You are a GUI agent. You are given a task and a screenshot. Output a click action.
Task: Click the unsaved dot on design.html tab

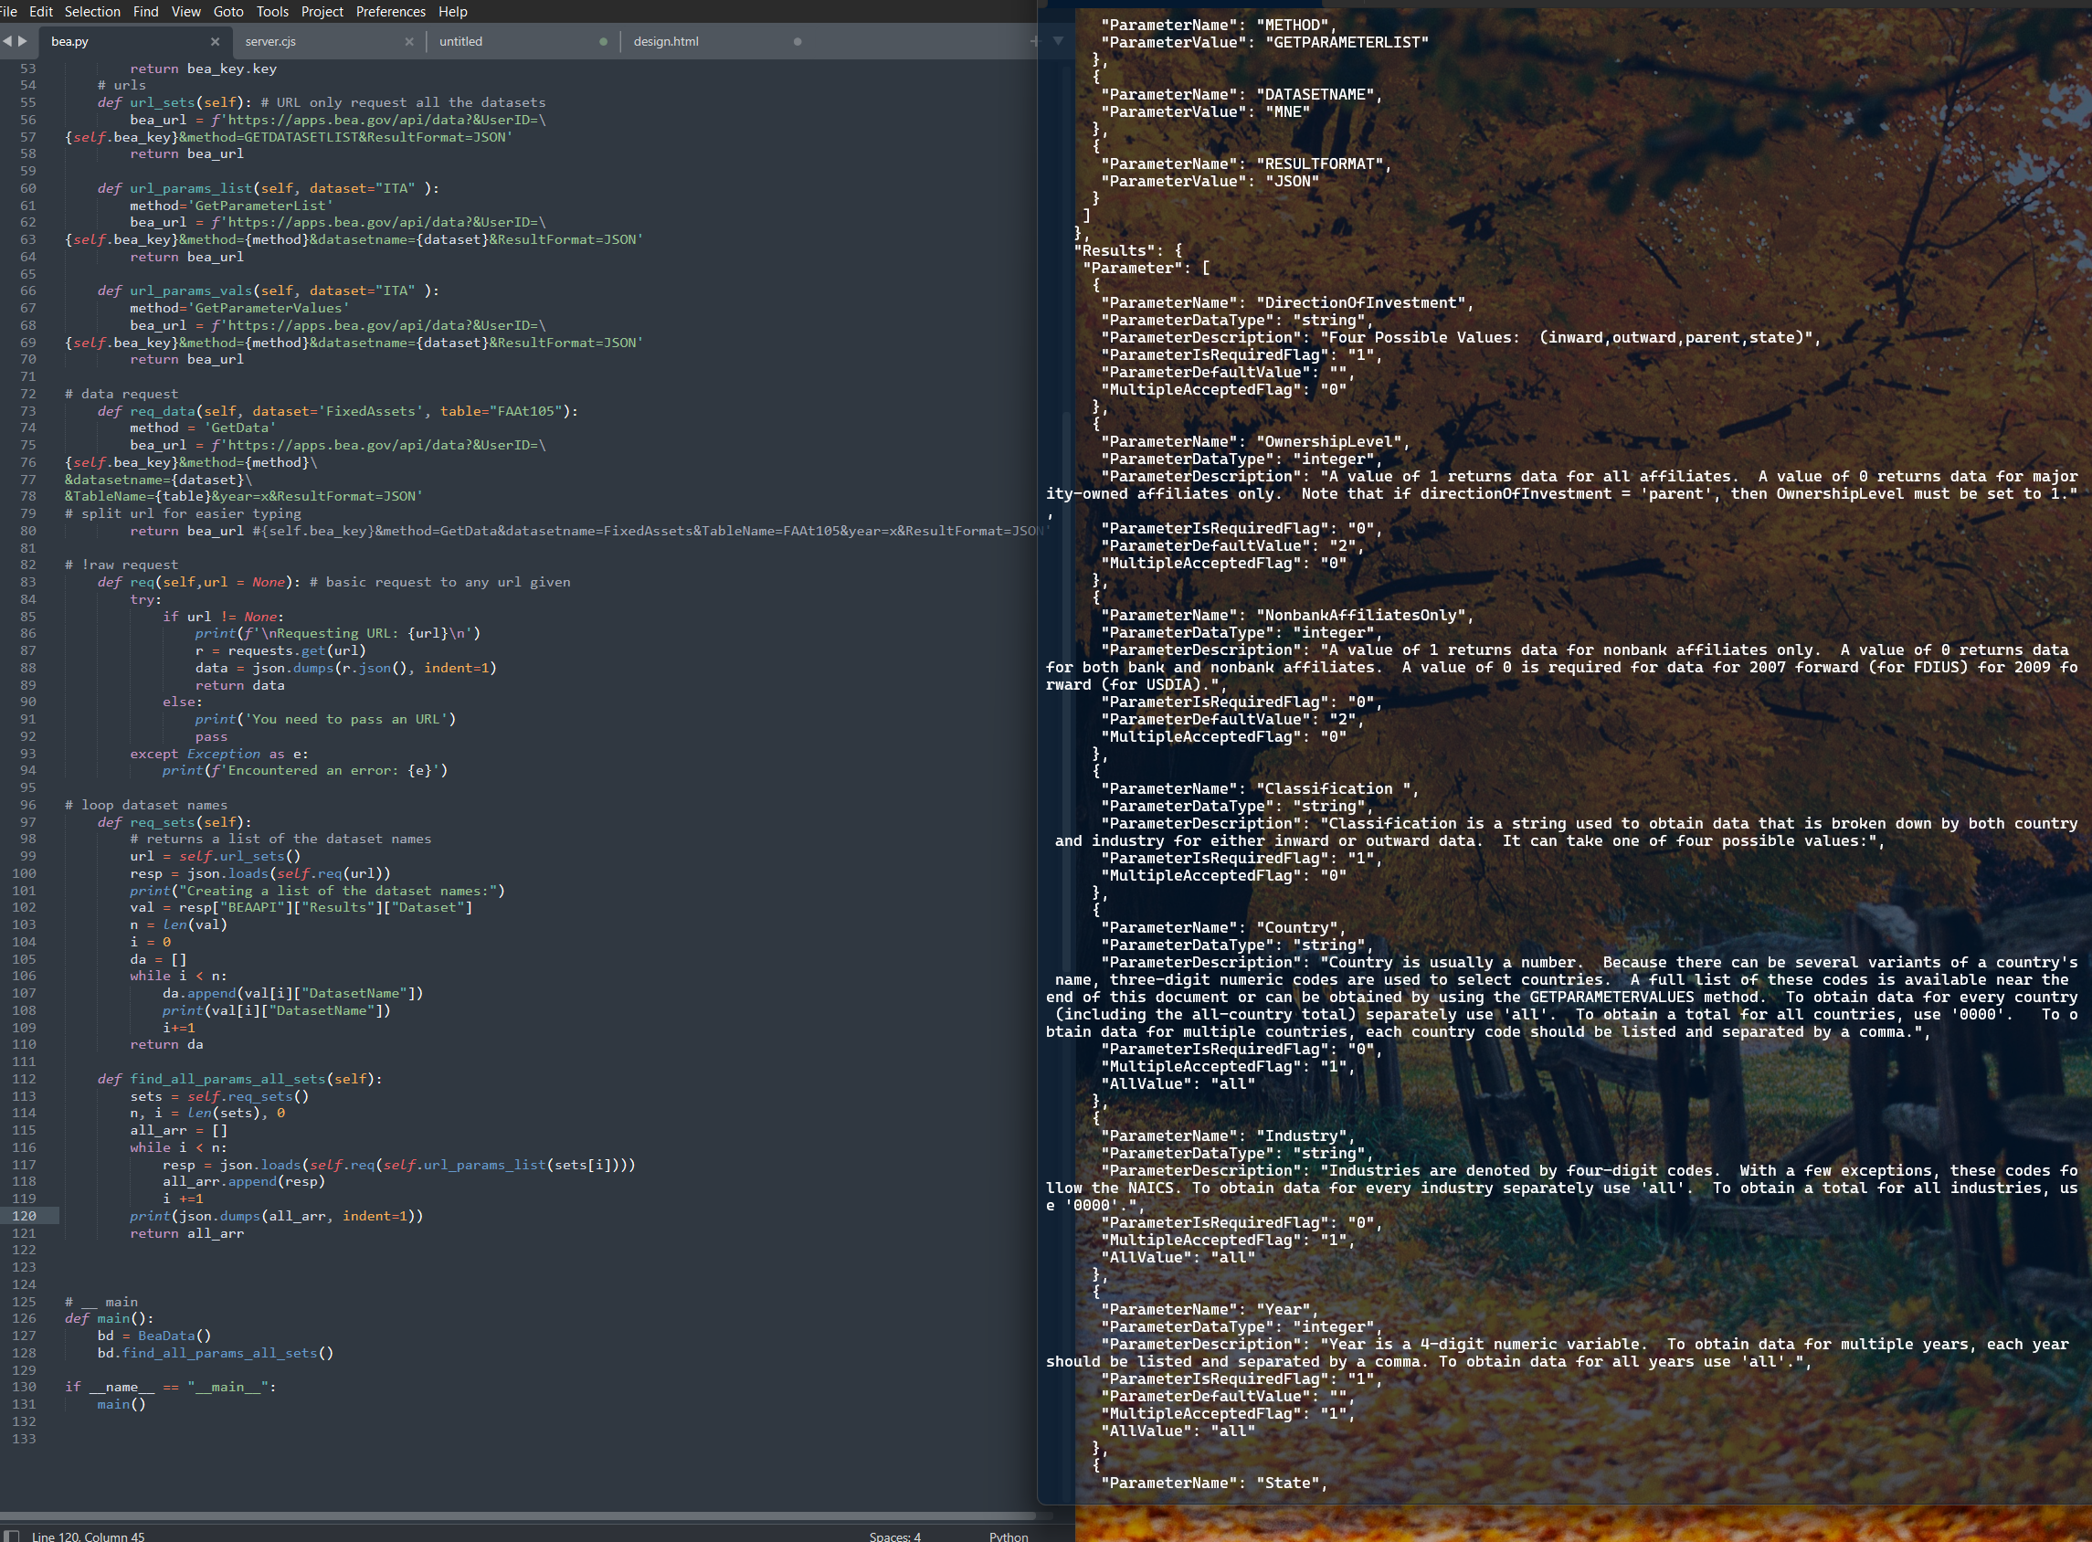[x=798, y=41]
